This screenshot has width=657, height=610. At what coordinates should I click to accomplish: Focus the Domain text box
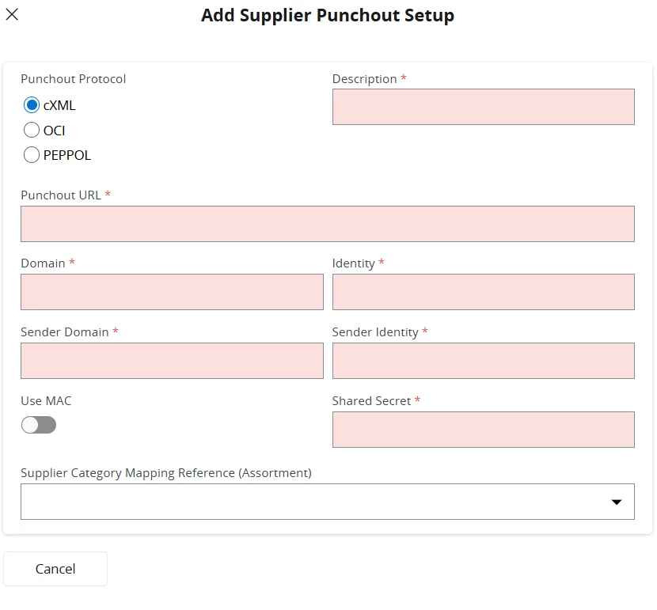coord(173,292)
